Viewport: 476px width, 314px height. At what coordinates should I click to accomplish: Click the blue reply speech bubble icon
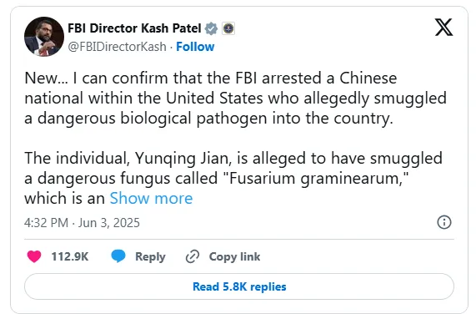(118, 256)
